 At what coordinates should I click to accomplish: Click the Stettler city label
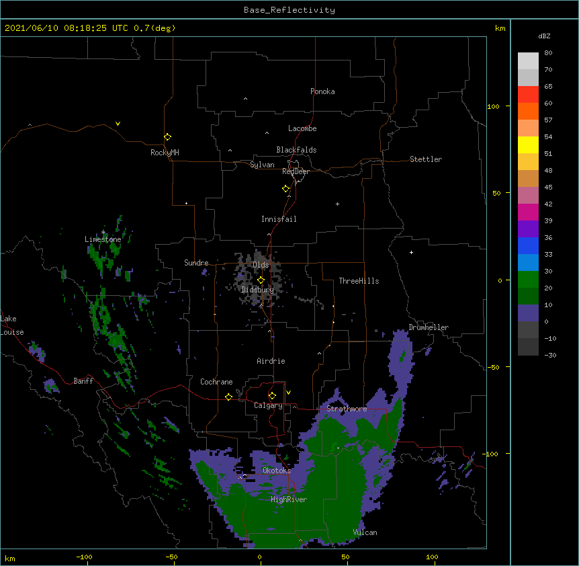pos(426,159)
